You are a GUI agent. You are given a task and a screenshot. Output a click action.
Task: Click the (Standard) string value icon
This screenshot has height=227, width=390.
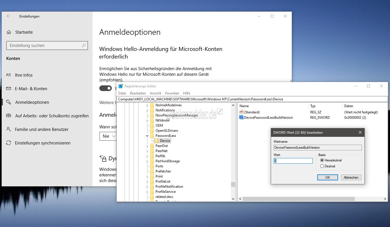pos(242,112)
